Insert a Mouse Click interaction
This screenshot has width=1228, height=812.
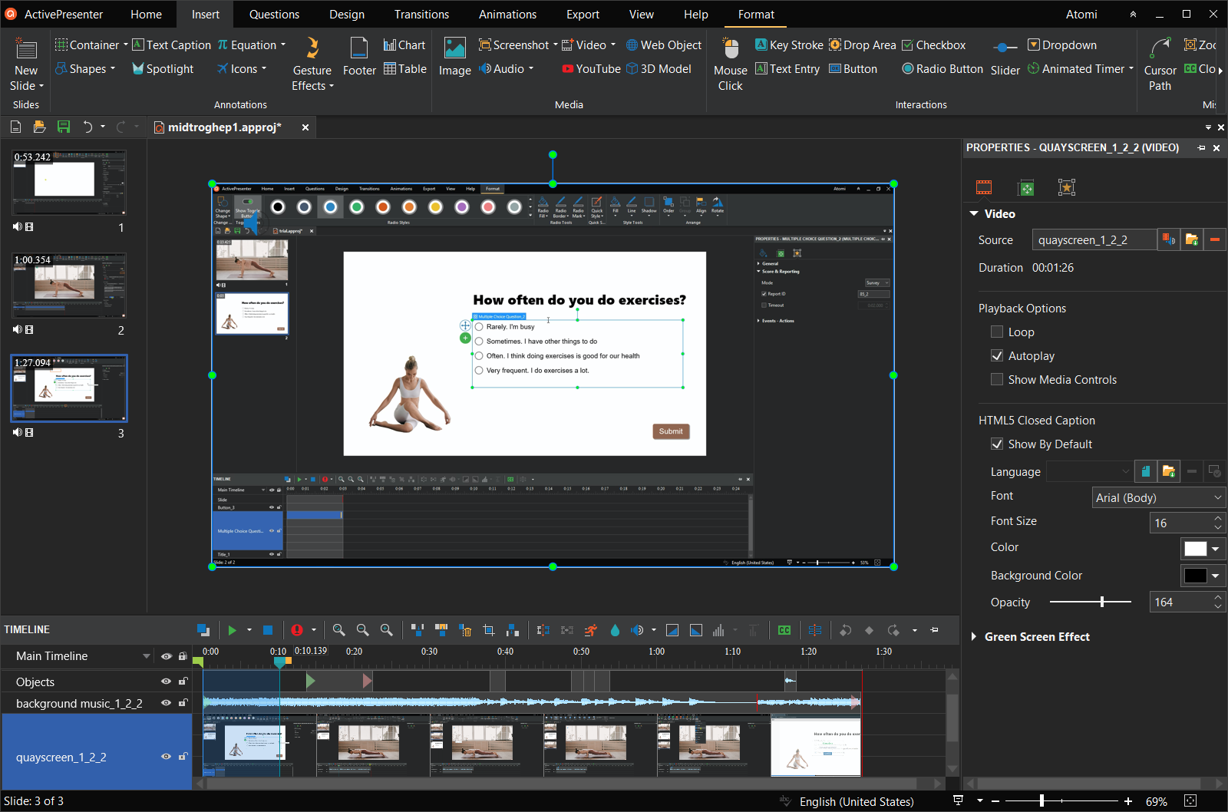pyautogui.click(x=729, y=64)
